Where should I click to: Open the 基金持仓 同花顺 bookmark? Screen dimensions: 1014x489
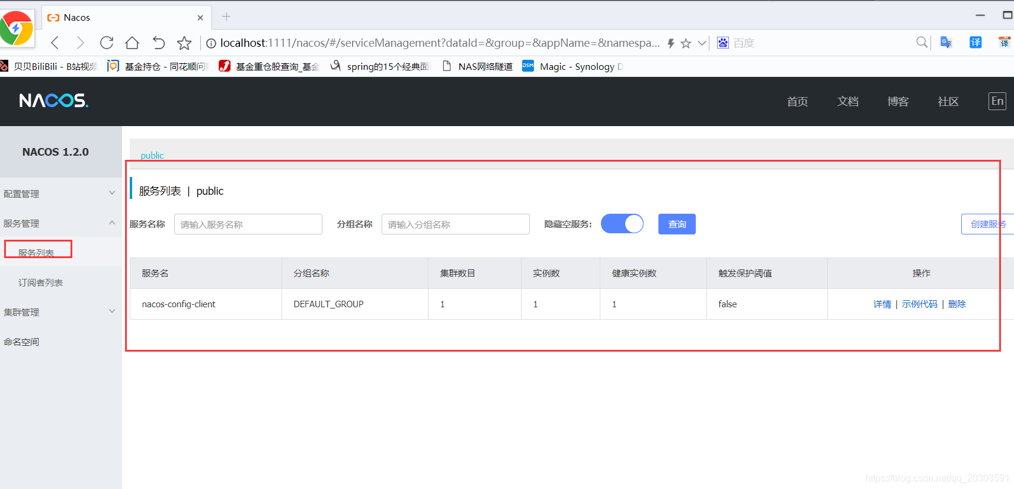click(158, 66)
